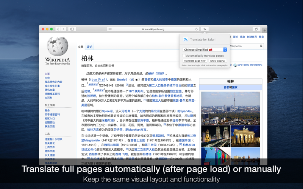Viewport: 303px width, 189px height.
Task: Open the 救命 help link
Action: tap(47, 110)
